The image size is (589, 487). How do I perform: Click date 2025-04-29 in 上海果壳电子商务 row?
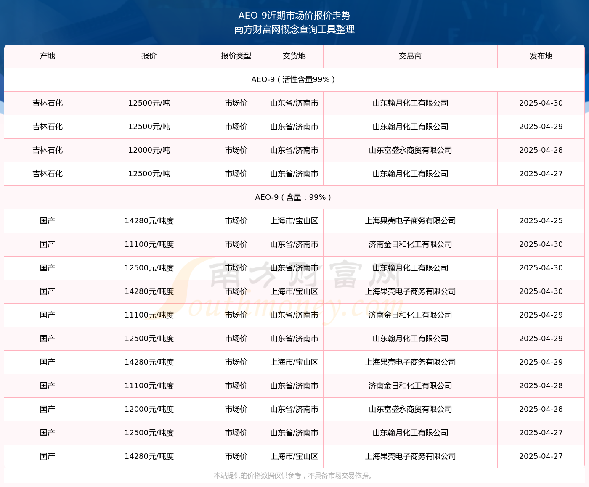coord(541,362)
